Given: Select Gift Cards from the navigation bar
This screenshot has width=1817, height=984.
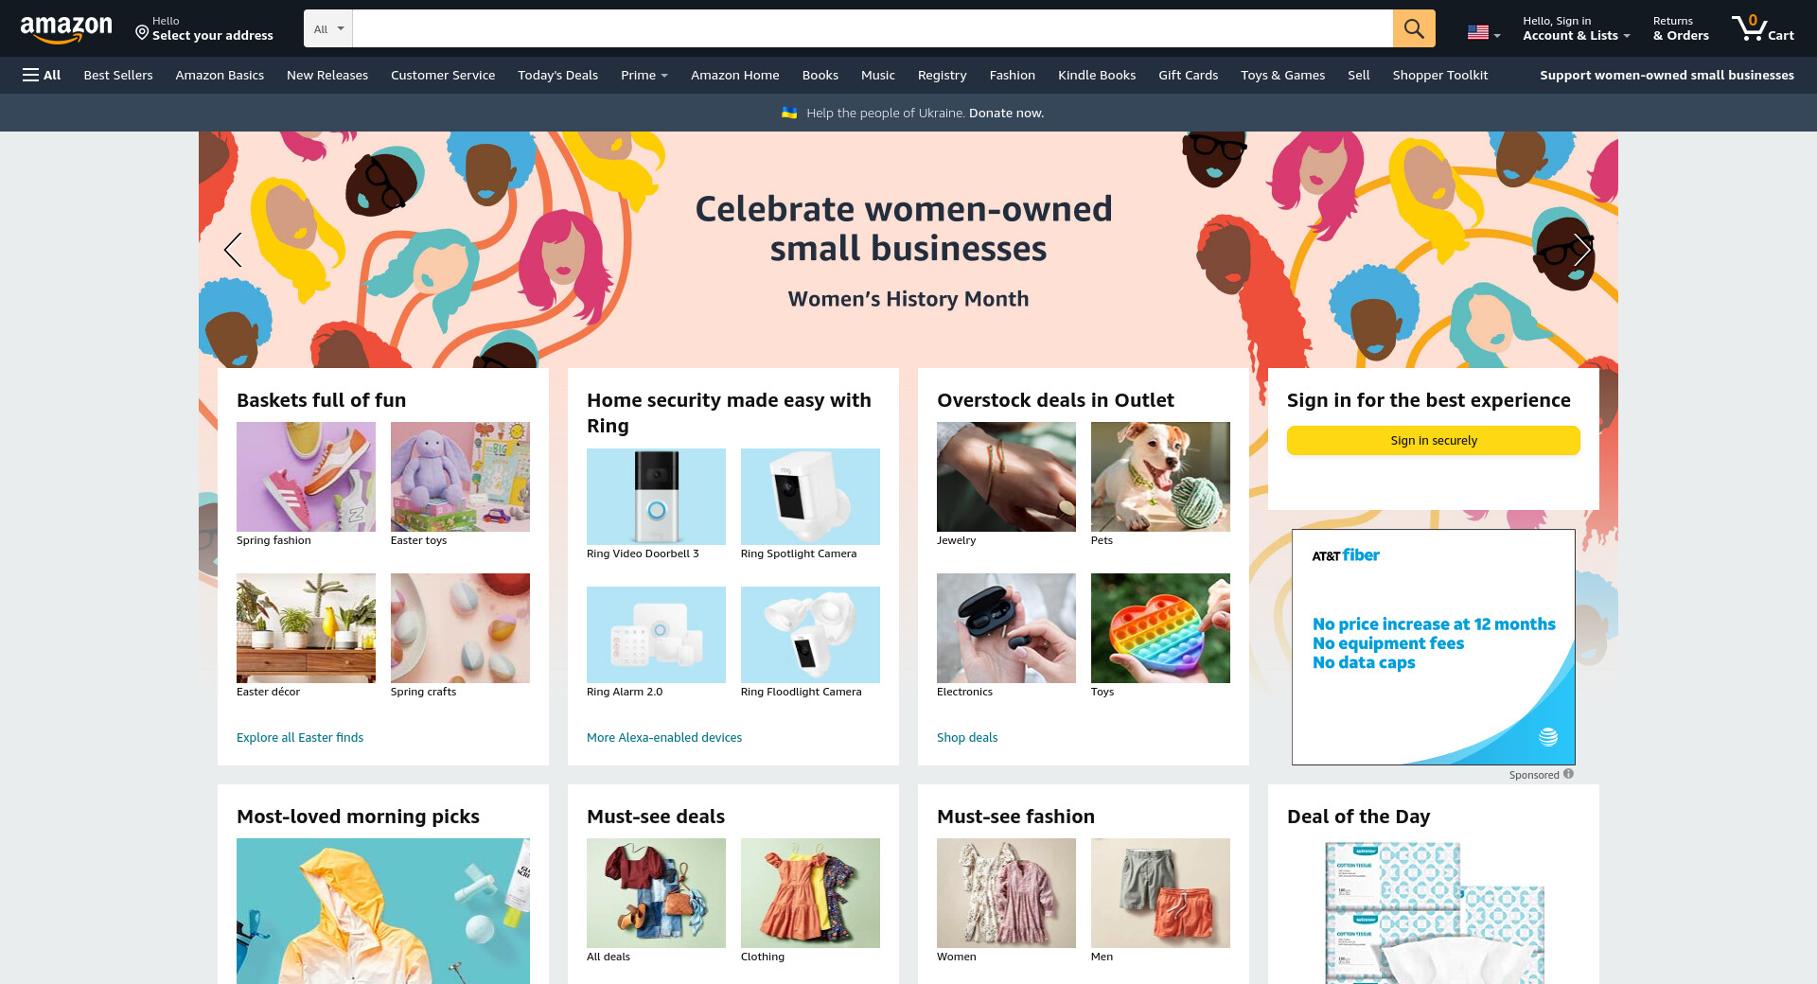Looking at the screenshot, I should pyautogui.click(x=1188, y=75).
